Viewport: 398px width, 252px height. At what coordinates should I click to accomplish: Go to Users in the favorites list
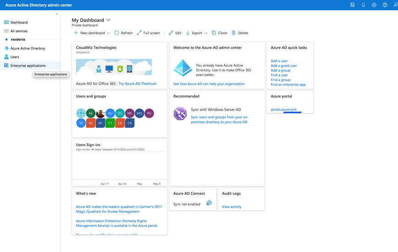pyautogui.click(x=15, y=57)
